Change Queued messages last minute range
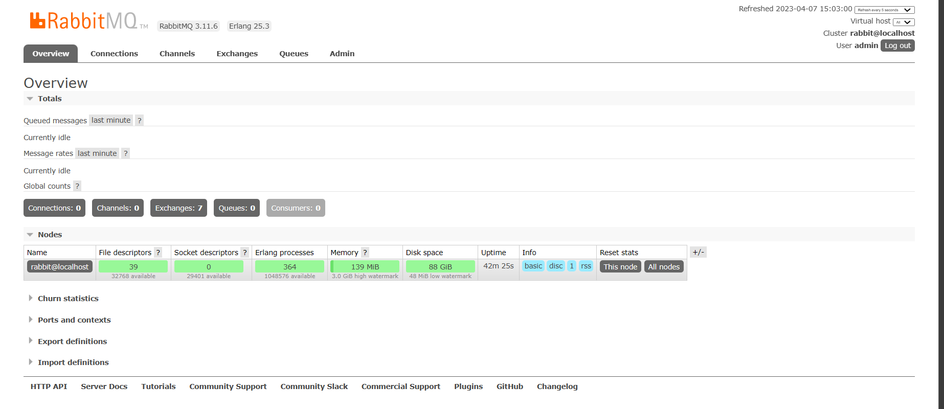The width and height of the screenshot is (944, 409). pyautogui.click(x=111, y=120)
